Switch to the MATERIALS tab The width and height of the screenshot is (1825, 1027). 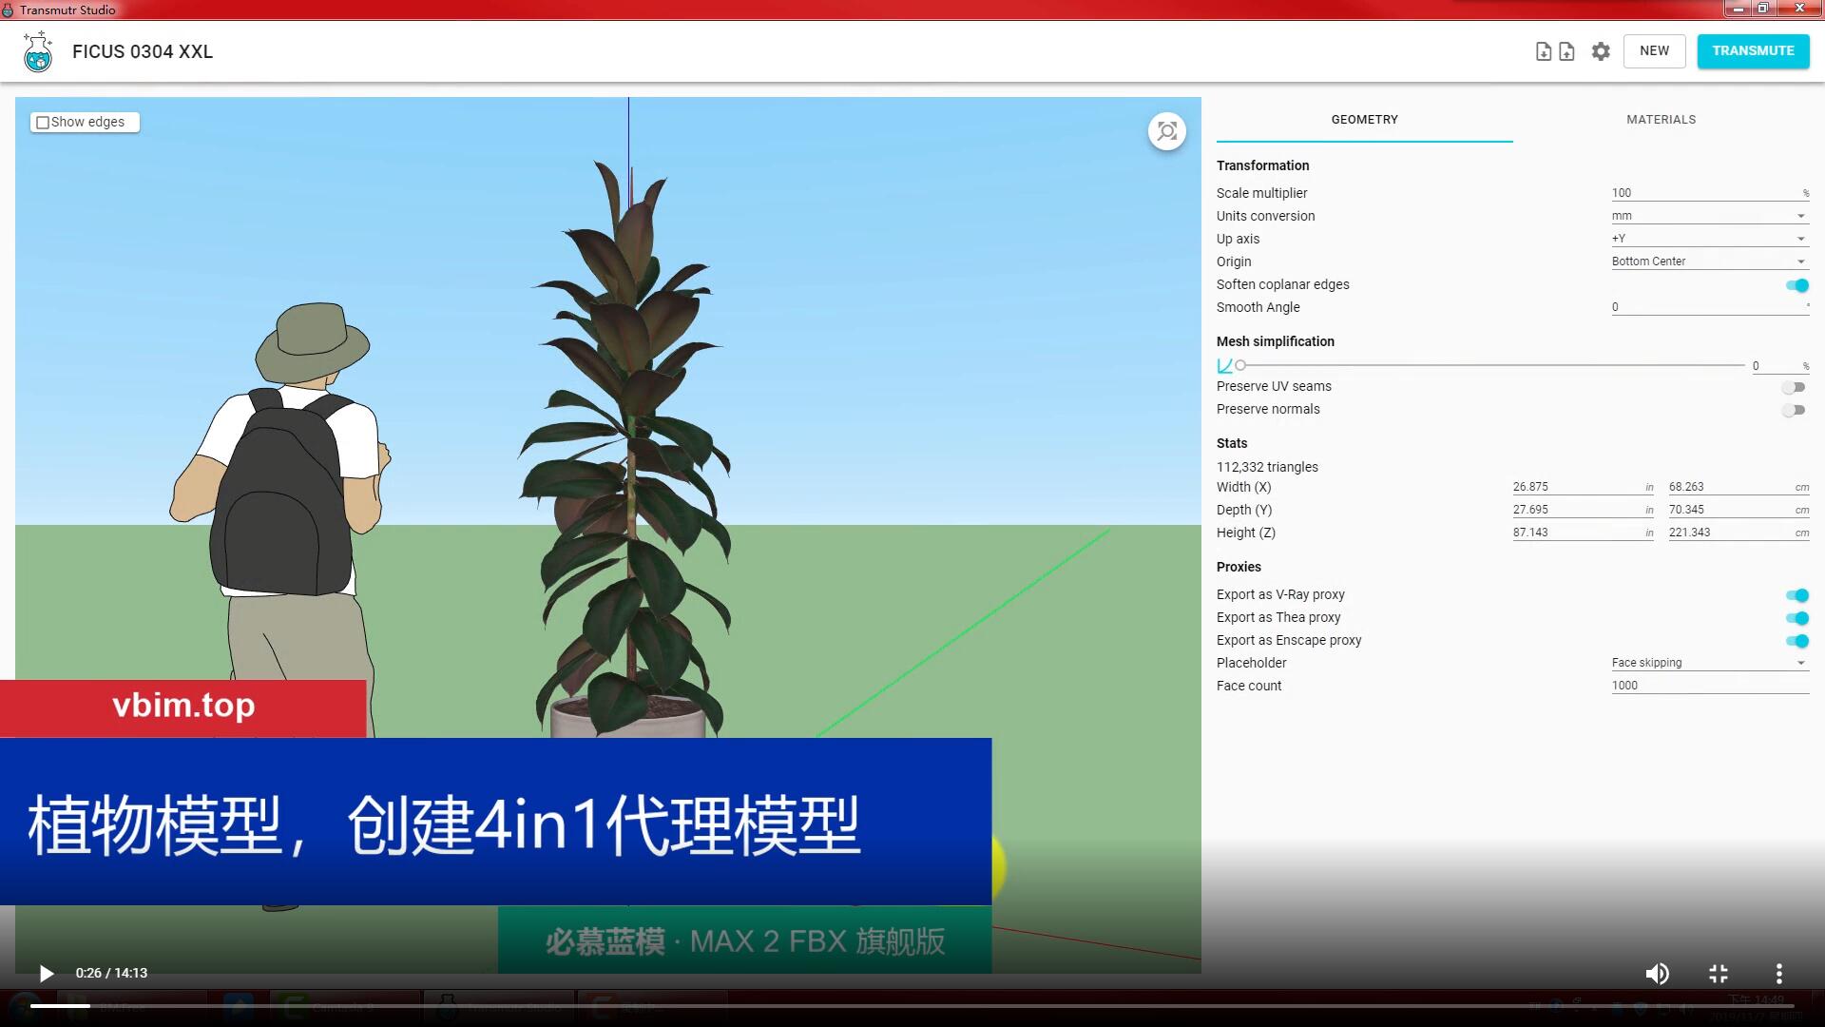click(1661, 120)
